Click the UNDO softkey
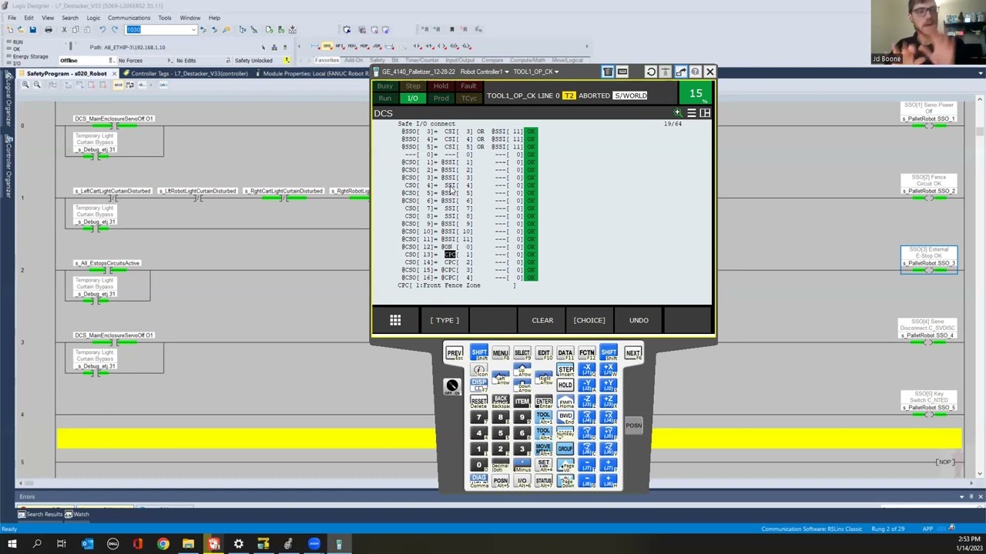This screenshot has height=554, width=986. (x=639, y=320)
